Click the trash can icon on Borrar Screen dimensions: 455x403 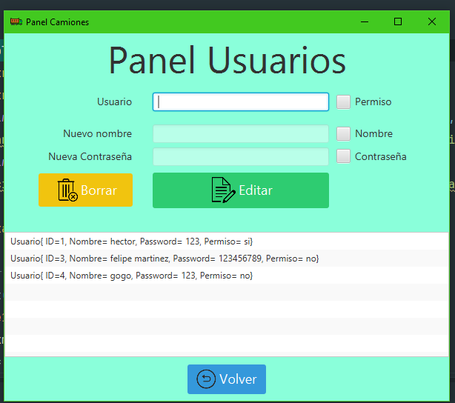click(x=67, y=190)
